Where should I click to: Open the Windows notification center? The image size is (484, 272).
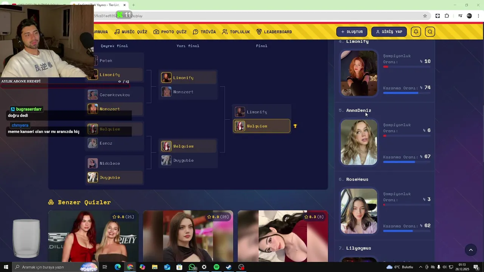[476, 267]
